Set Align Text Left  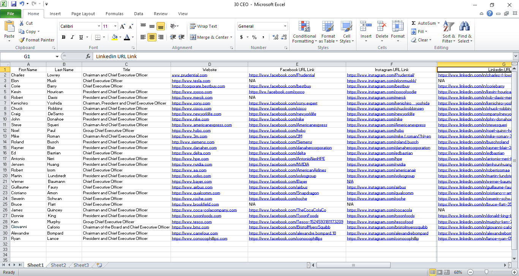click(143, 37)
